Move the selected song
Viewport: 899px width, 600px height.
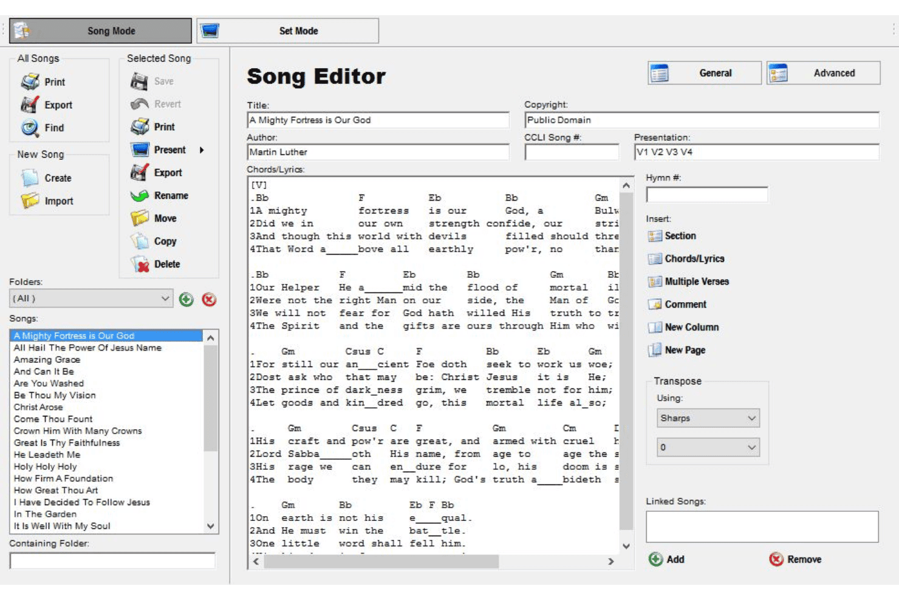click(153, 218)
